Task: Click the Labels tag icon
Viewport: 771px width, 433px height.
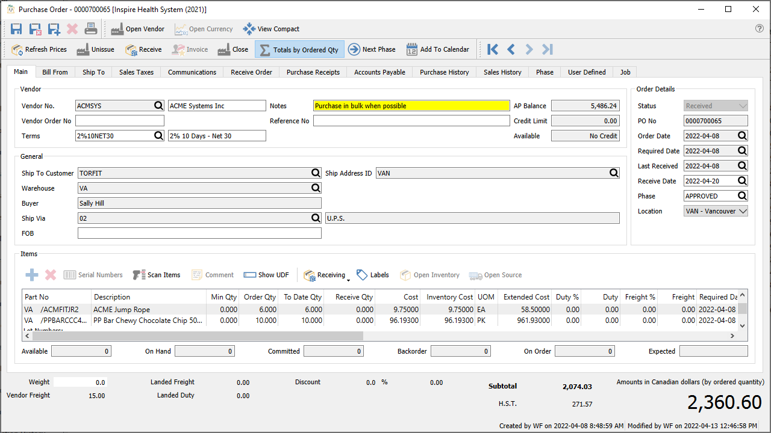Action: tap(373, 275)
